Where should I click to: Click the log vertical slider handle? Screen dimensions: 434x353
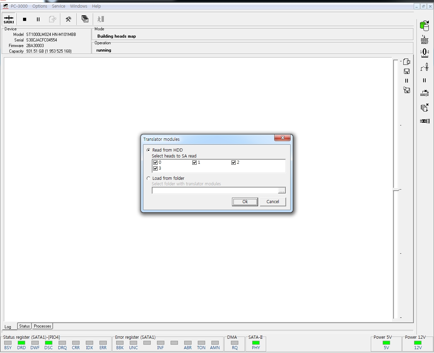pos(396,189)
